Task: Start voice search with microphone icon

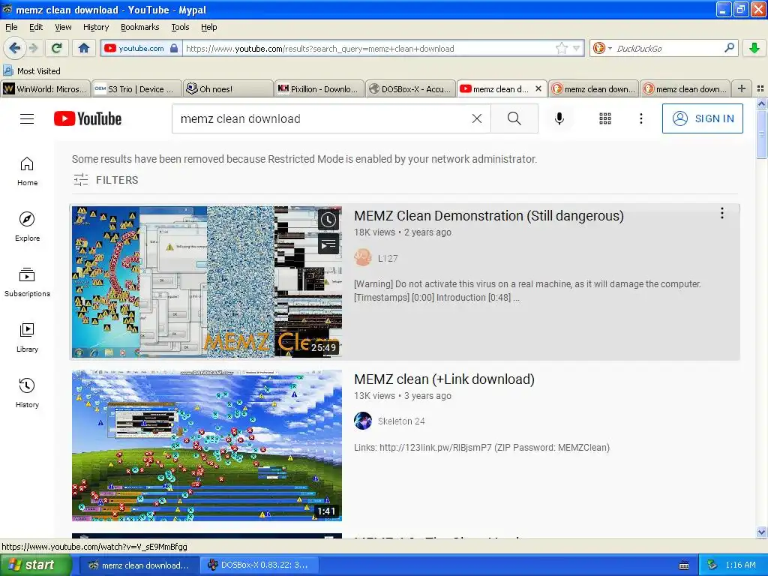Action: 559,118
